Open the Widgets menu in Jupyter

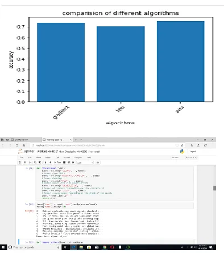pyautogui.click(x=78, y=157)
